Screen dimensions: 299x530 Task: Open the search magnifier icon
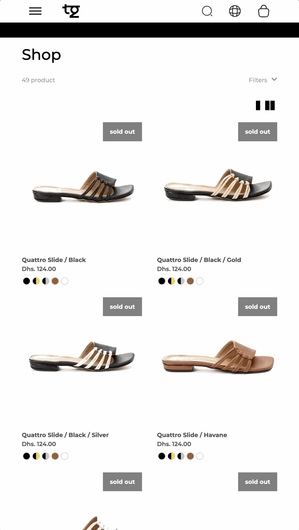coord(207,11)
